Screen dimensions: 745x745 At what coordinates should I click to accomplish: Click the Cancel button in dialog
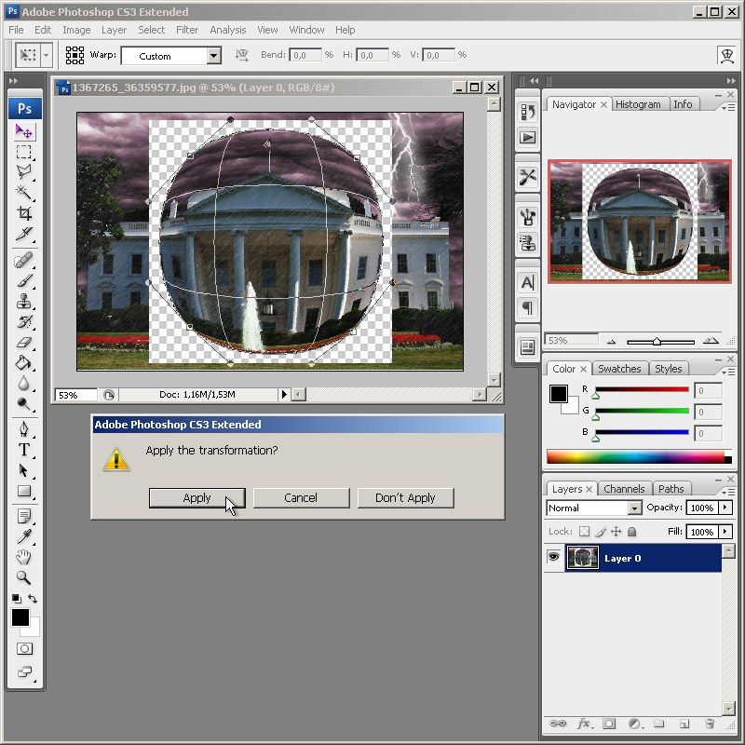tap(301, 498)
